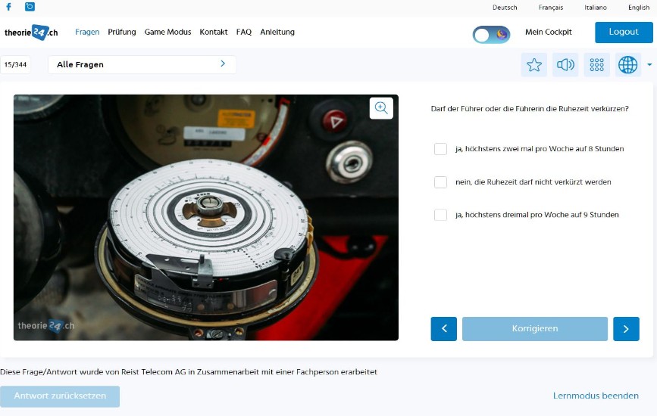Play question audio with speaker icon
Screen dimensions: 657x416
(565, 65)
